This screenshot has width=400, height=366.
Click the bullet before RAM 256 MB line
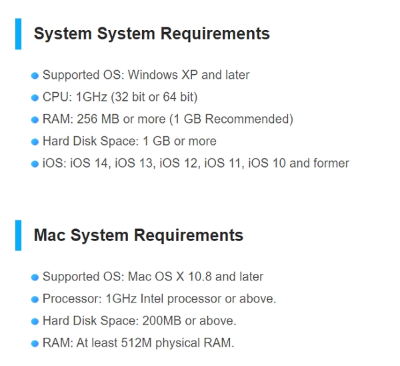(35, 120)
